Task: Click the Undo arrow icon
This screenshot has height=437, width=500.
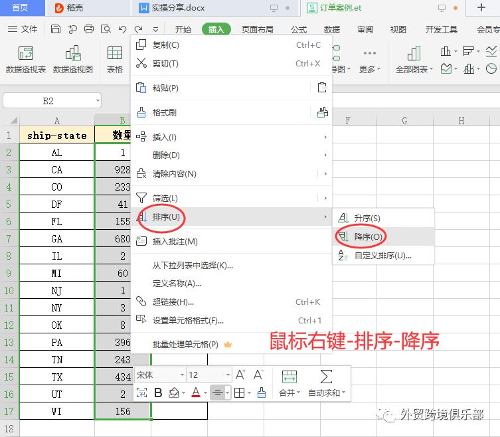Action: point(122,29)
